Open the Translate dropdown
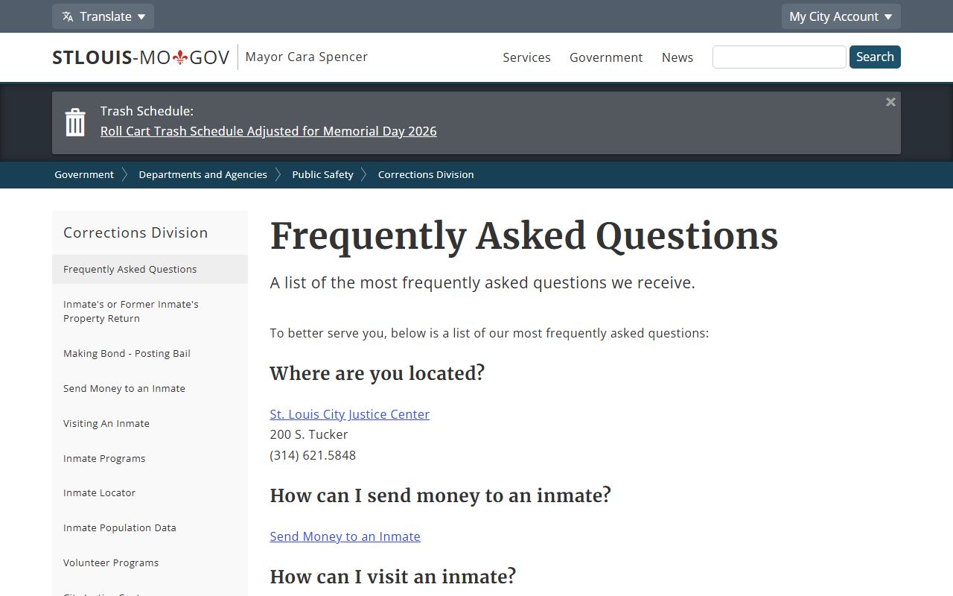Screen dimensions: 953x596 pyautogui.click(x=103, y=16)
